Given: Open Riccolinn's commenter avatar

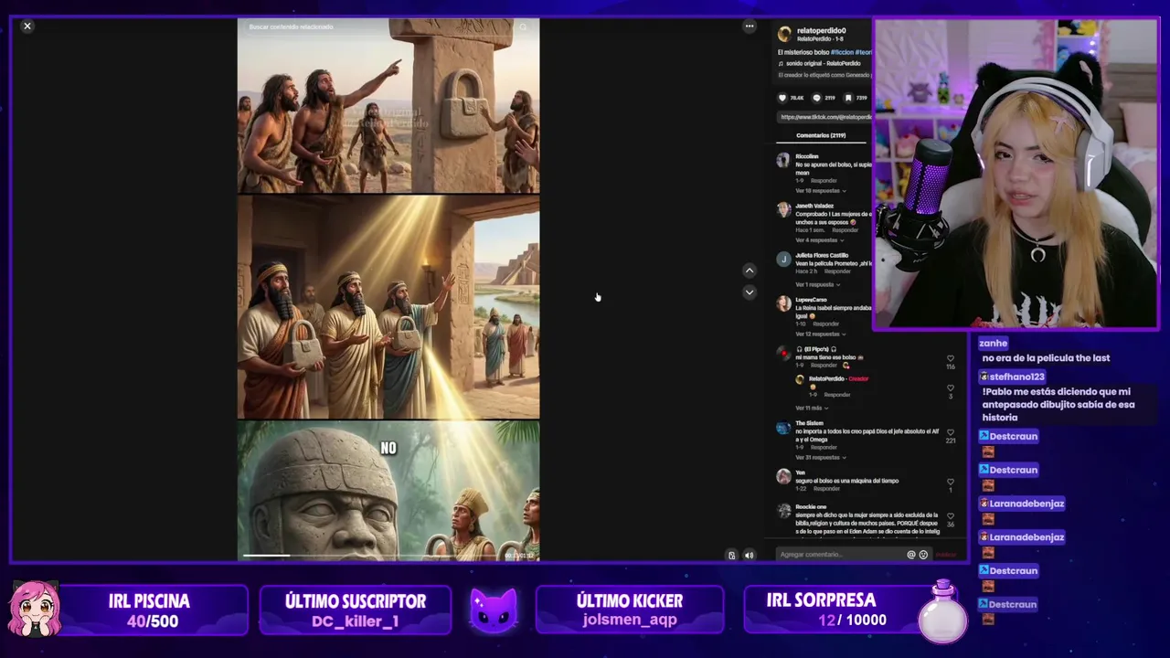Looking at the screenshot, I should click(x=783, y=160).
